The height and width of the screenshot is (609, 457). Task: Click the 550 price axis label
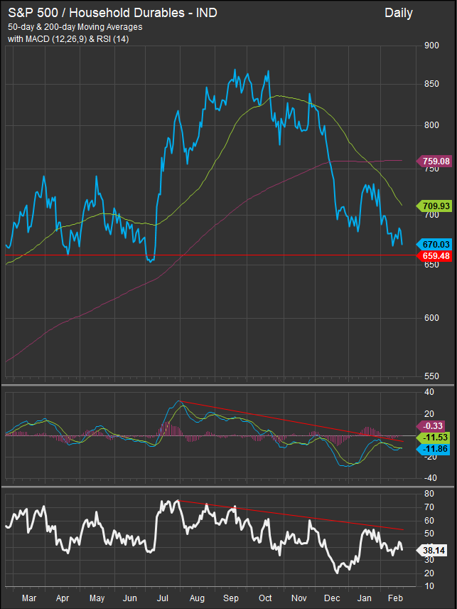pos(431,376)
